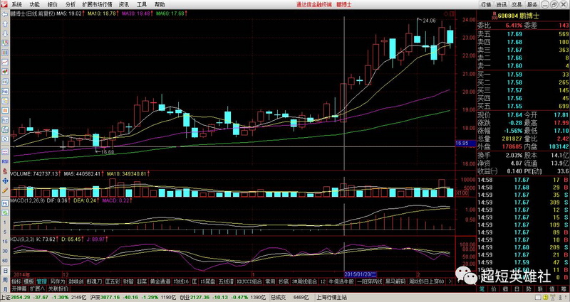Open the 分析 menu
570x302 pixels.
71,4
